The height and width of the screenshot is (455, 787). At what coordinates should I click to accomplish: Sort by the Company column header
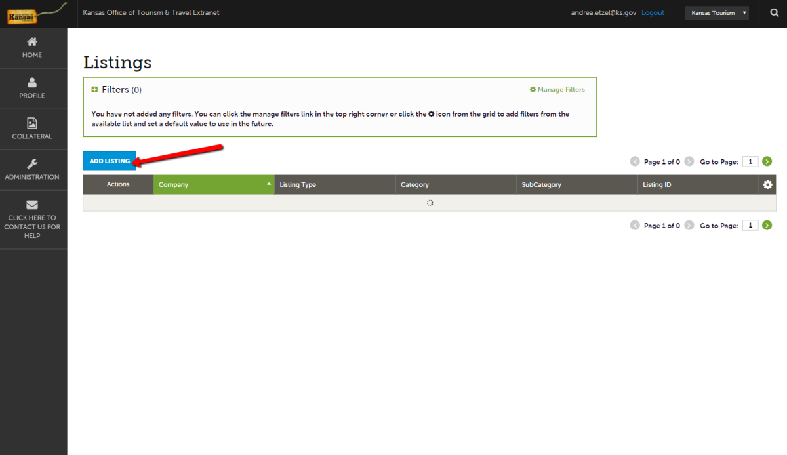(x=214, y=185)
